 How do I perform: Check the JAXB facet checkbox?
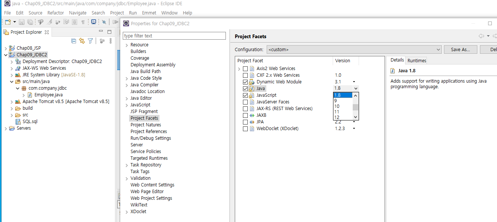coord(245,115)
